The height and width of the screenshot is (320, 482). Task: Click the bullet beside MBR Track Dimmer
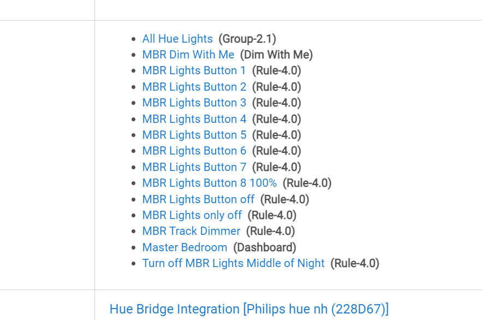[x=133, y=232]
